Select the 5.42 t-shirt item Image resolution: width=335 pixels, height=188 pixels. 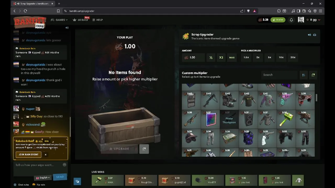(x=248, y=100)
